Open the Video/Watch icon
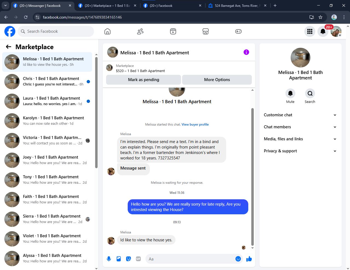 point(173,31)
